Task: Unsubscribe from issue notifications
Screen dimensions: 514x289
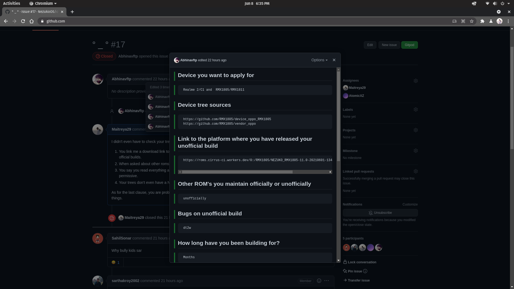Action: click(x=380, y=212)
